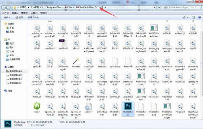This screenshot has width=203, height=129.
Task: Expand breadcrumb arrow after 计算机
Action: [29, 7]
